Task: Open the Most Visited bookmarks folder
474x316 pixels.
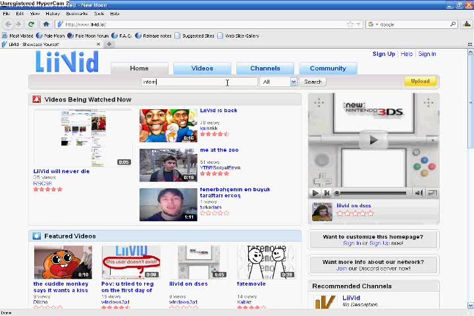Action: click(x=18, y=36)
